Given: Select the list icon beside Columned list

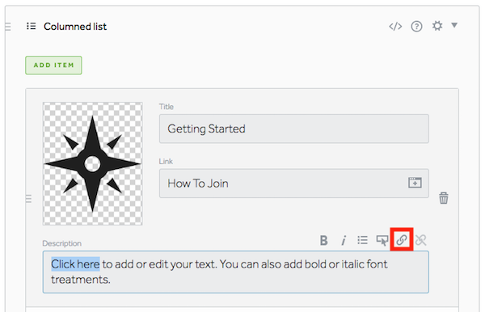Looking at the screenshot, I should coord(31,26).
